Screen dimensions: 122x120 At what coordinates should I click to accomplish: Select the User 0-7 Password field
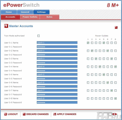click(57, 94)
